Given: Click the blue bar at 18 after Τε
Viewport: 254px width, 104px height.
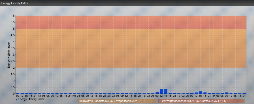Looking at the screenshot, I should (205, 93).
